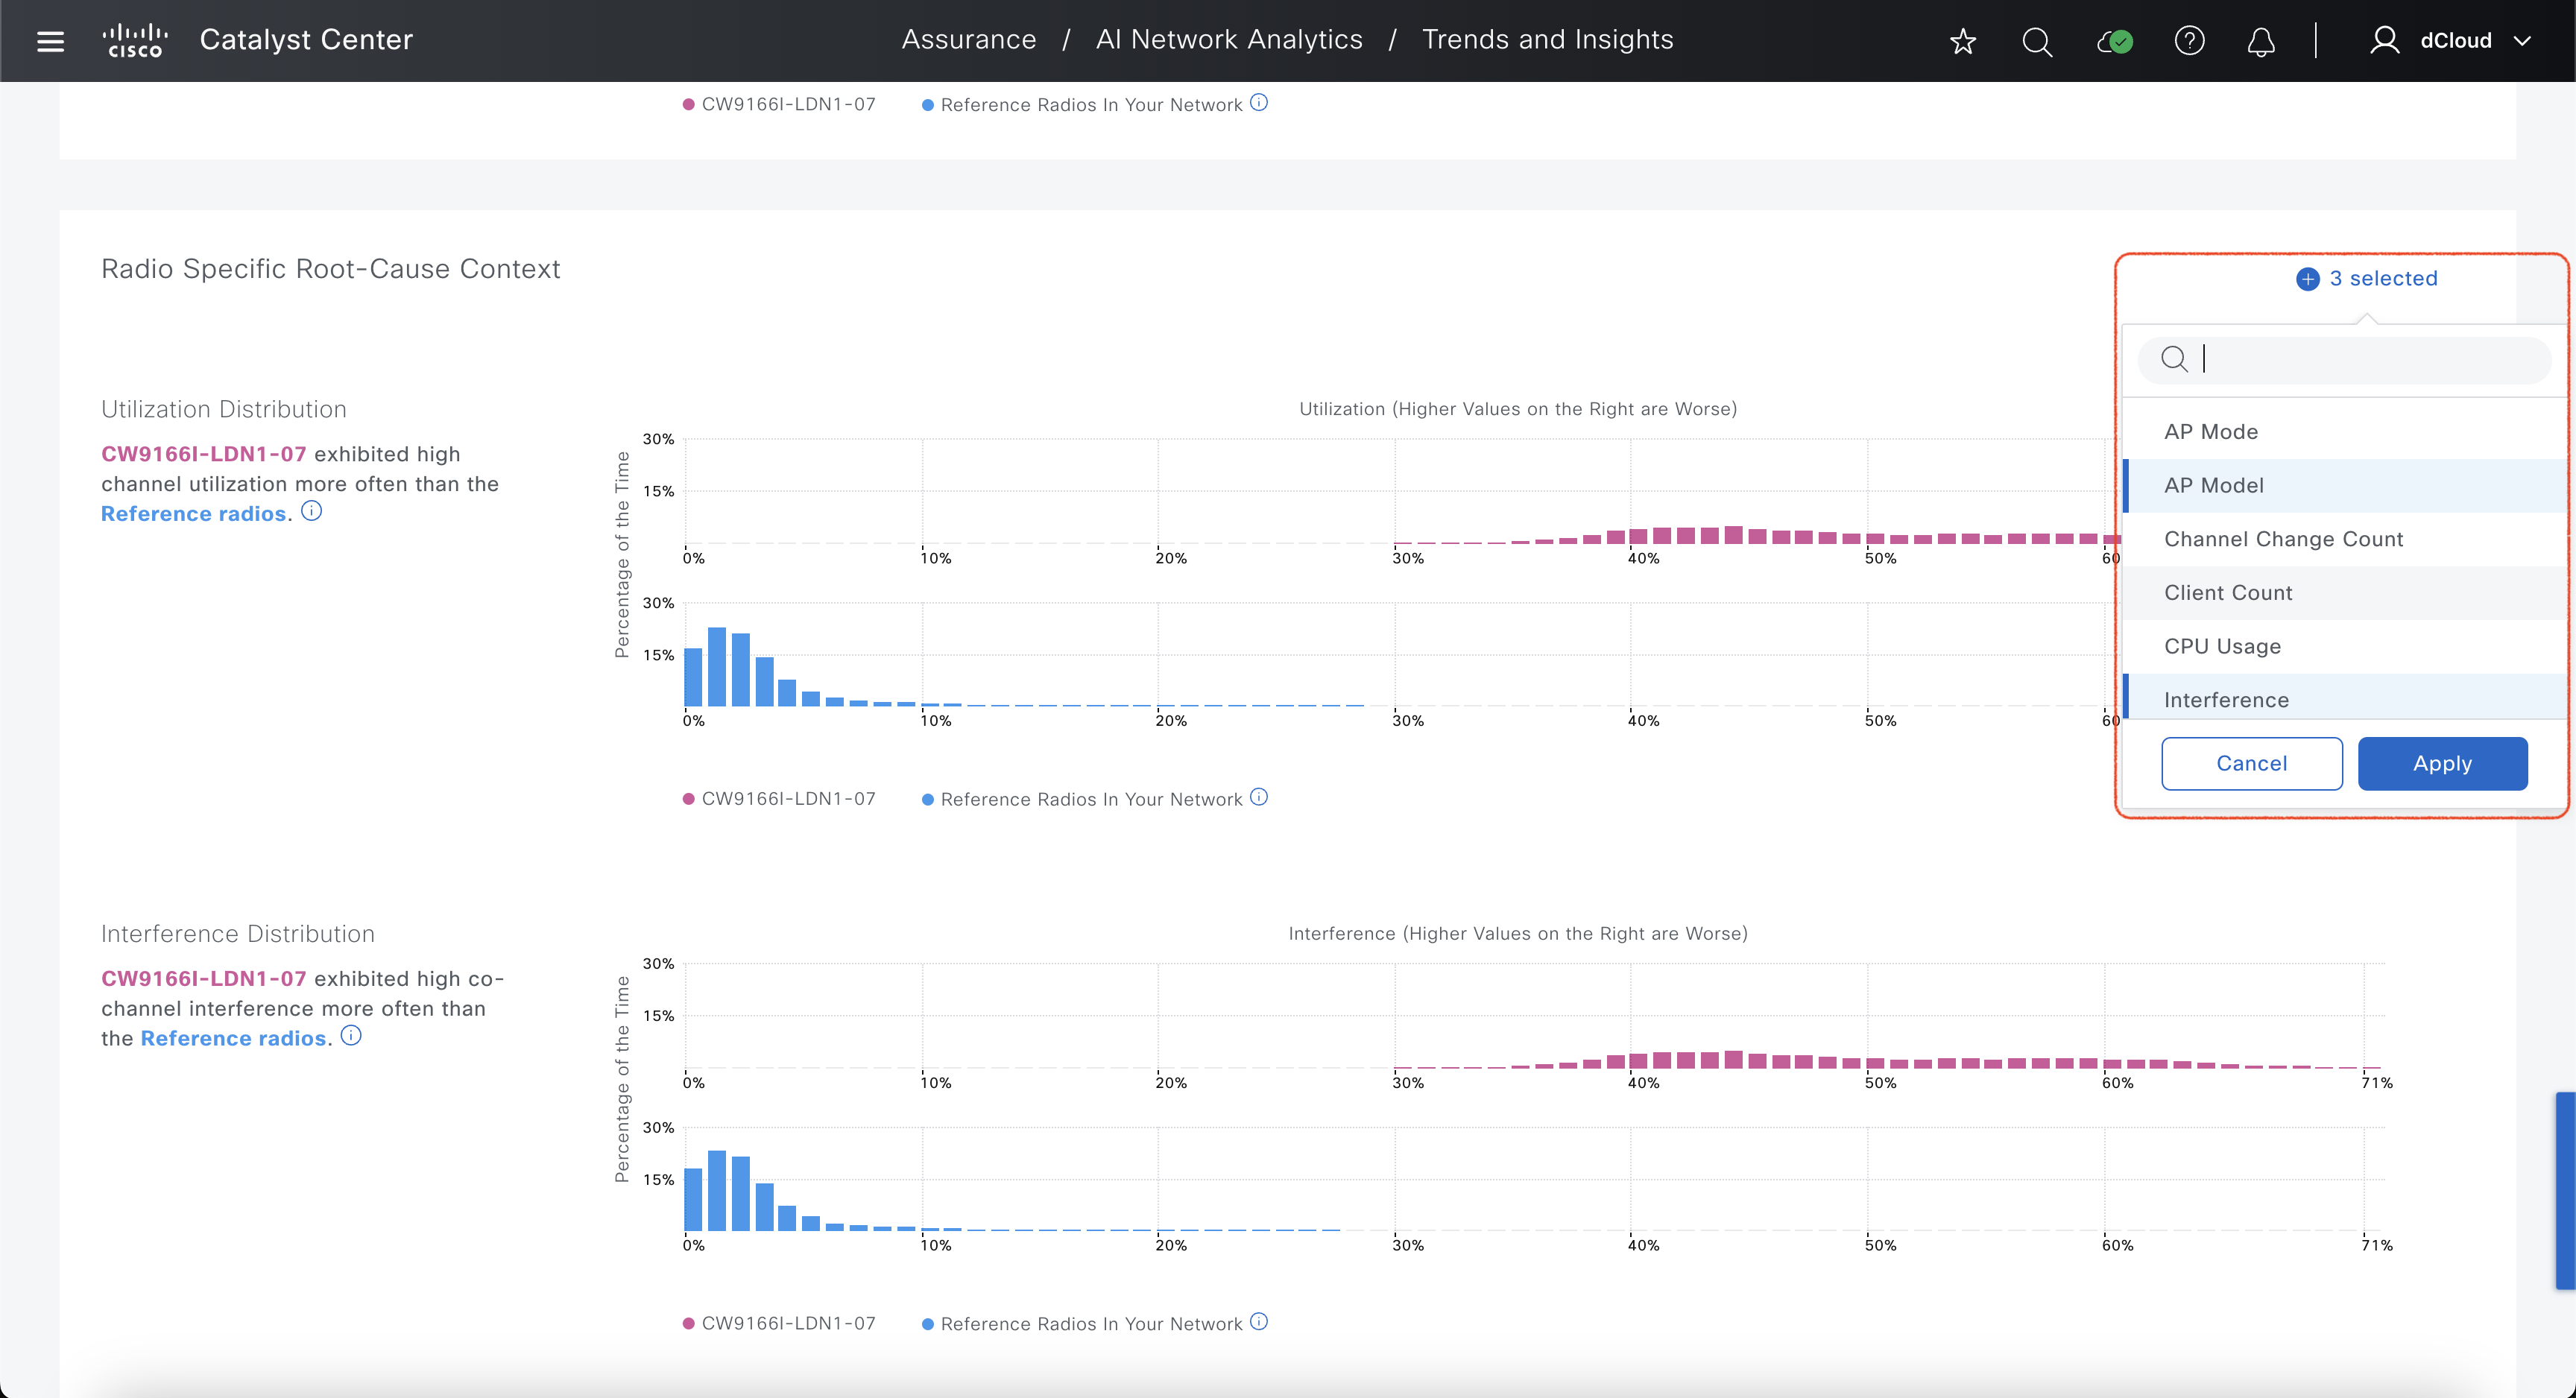Click Utilization chart title text

point(1517,409)
